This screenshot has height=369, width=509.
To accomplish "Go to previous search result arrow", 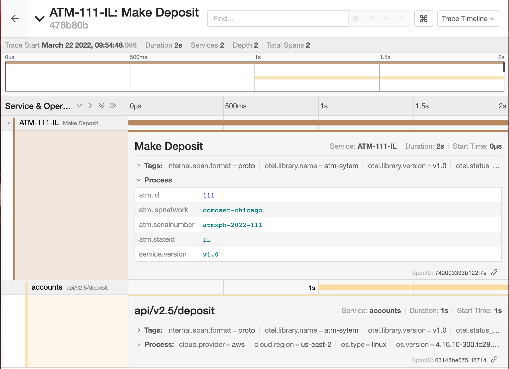I will coord(371,19).
